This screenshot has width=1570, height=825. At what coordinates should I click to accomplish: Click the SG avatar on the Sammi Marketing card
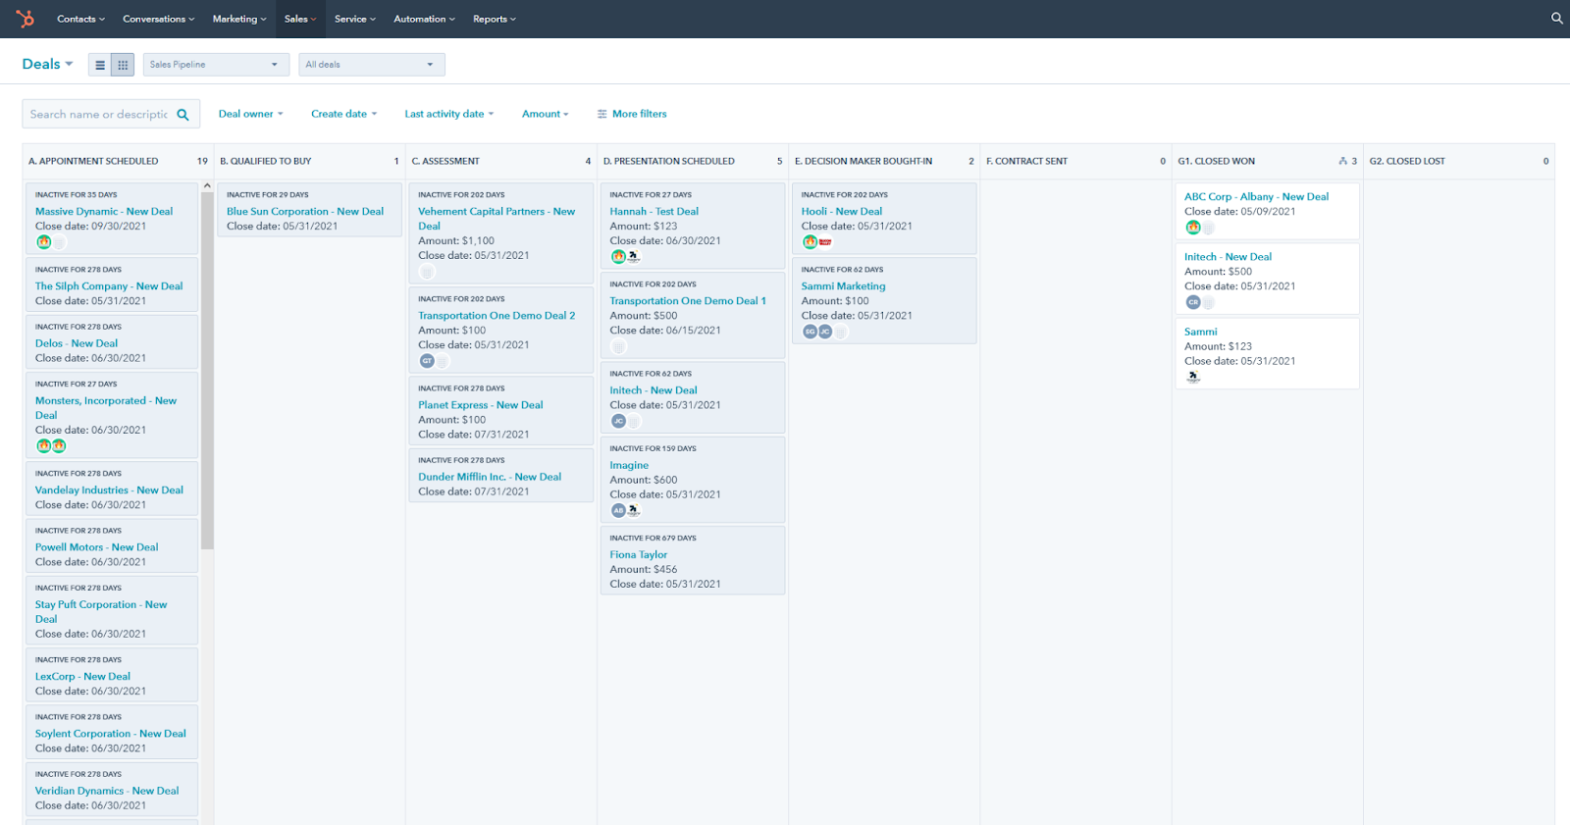coord(810,332)
